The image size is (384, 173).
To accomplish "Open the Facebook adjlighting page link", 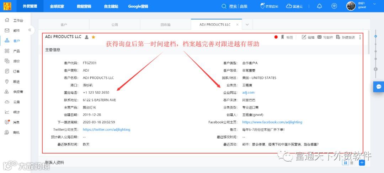I will coord(272,122).
